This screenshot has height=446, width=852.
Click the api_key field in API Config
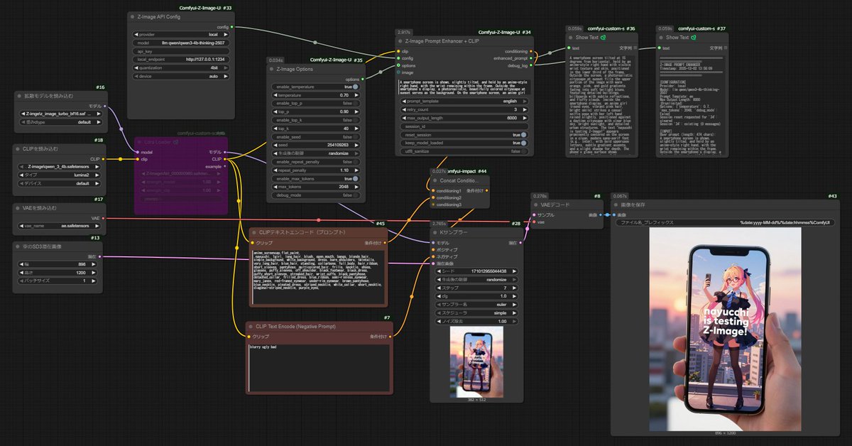[182, 51]
